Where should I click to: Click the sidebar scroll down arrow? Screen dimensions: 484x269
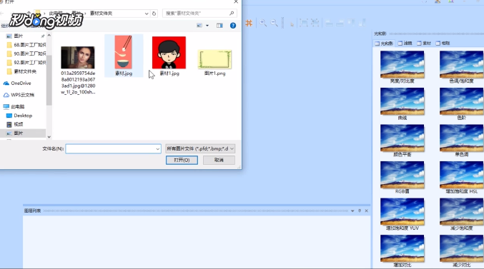point(49,136)
